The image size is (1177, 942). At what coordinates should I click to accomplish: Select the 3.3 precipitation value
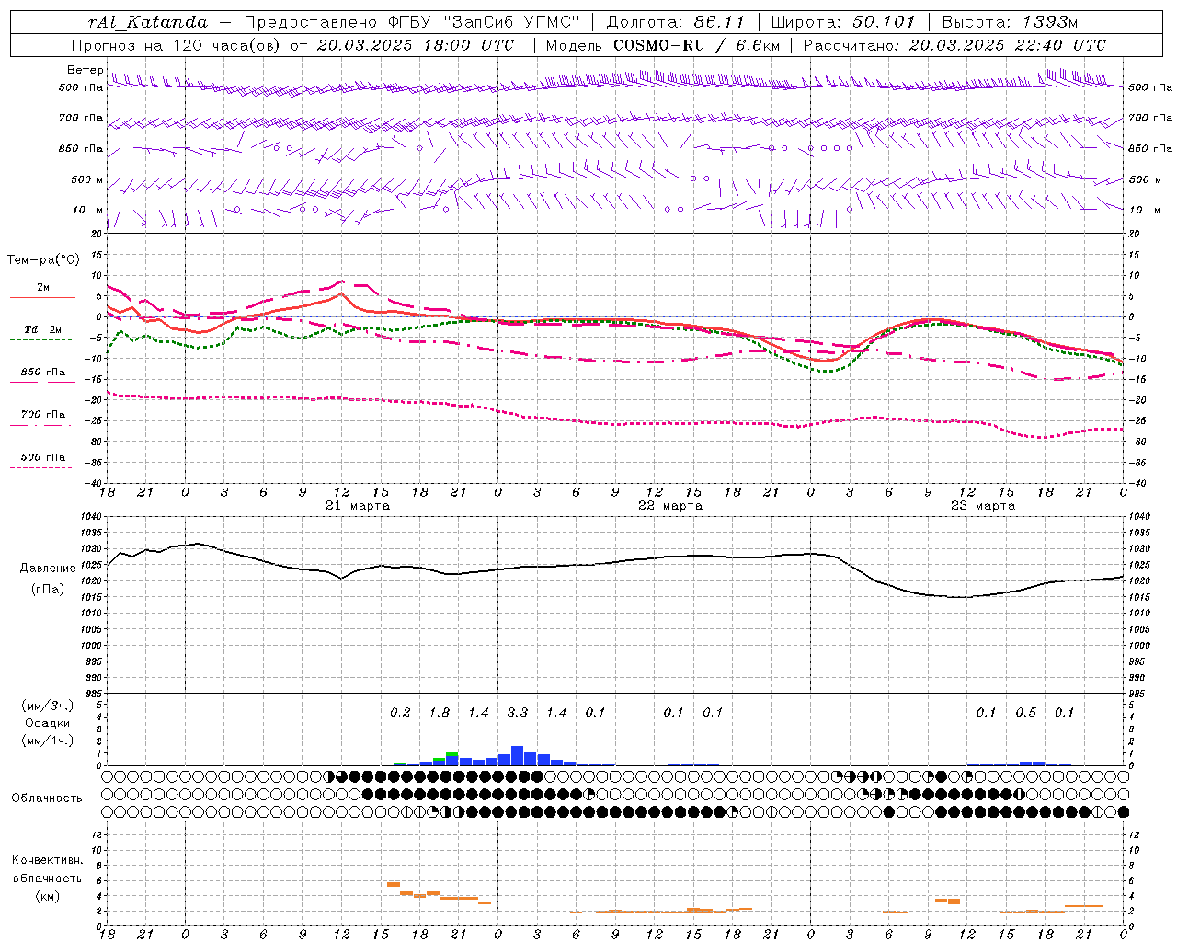coord(518,712)
